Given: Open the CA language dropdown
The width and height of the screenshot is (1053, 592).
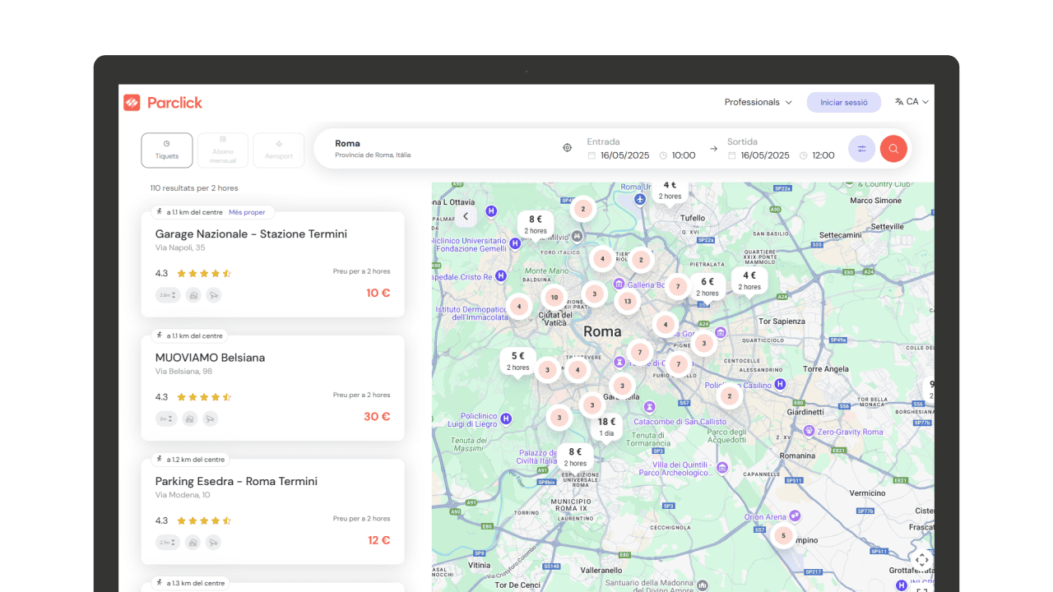Looking at the screenshot, I should (x=912, y=102).
